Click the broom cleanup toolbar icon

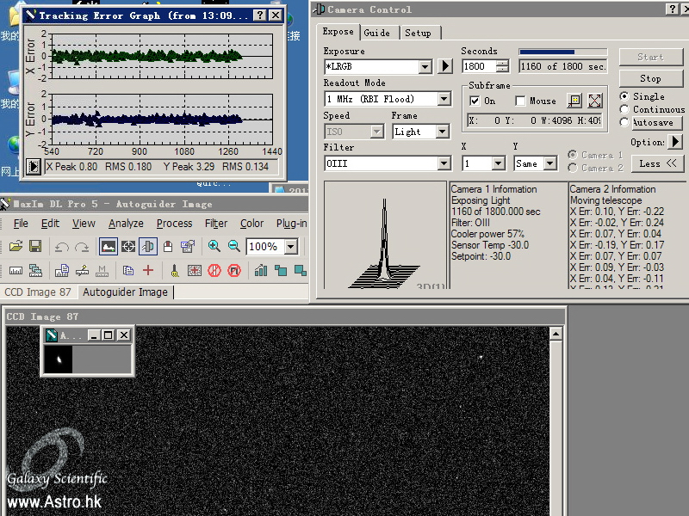(x=175, y=270)
